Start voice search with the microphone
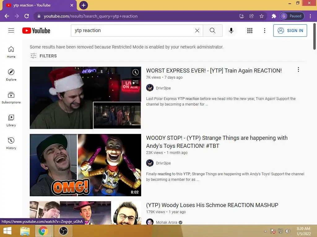 231,31
